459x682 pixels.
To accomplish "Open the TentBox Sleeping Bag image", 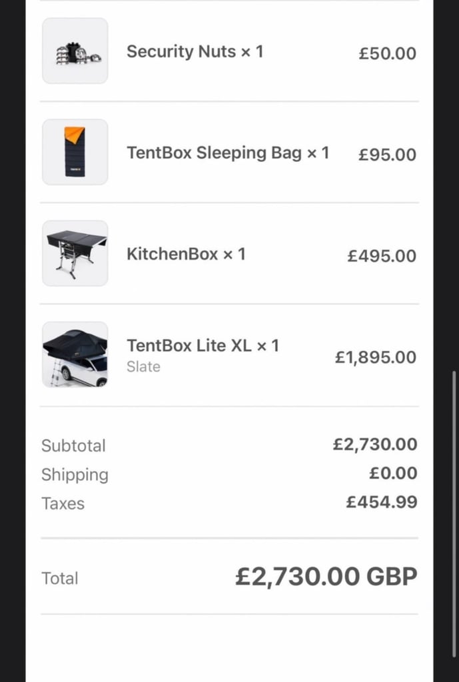I will click(75, 152).
